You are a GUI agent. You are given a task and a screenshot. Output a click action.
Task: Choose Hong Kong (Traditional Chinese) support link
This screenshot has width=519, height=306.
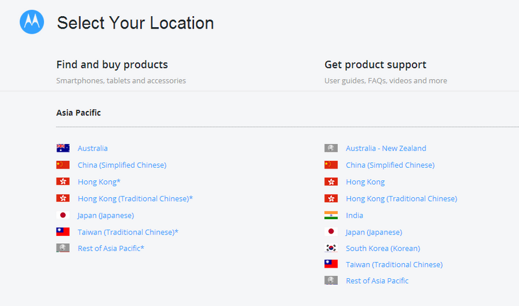pos(402,198)
